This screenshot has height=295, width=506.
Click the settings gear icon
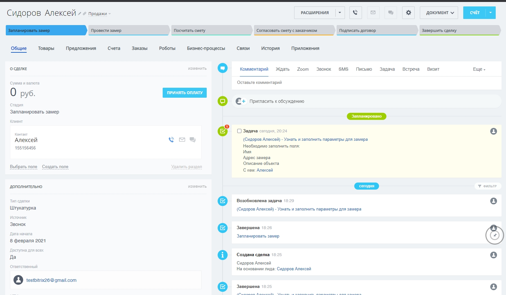click(x=408, y=13)
